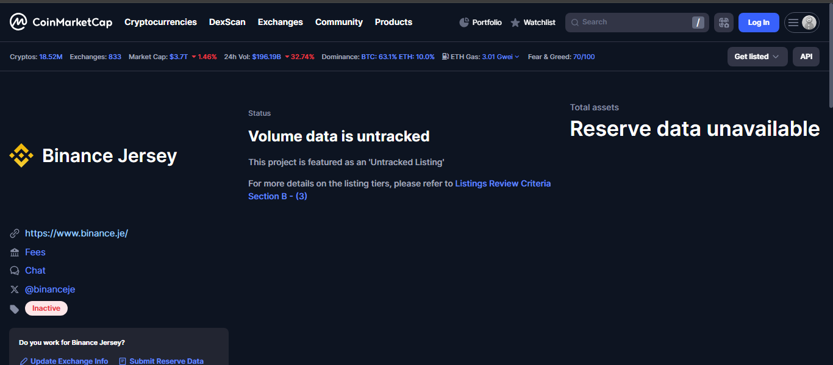This screenshot has height=365, width=833.
Task: Open the Portfolio pie chart icon
Action: 464,23
